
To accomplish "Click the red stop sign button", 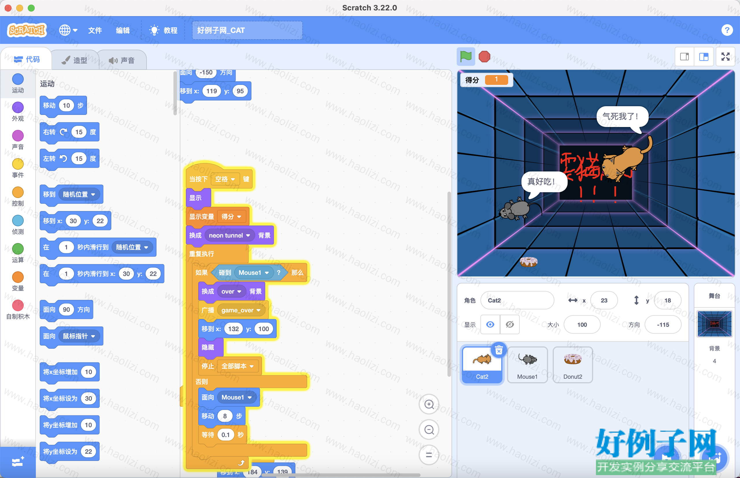I will point(484,57).
